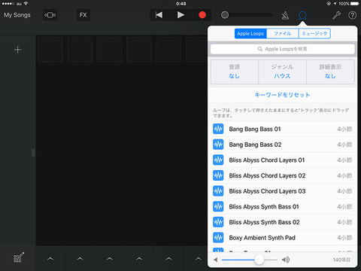This screenshot has height=271, width=361.
Task: Close the Loop Browser via loop icon
Action: 302,15
